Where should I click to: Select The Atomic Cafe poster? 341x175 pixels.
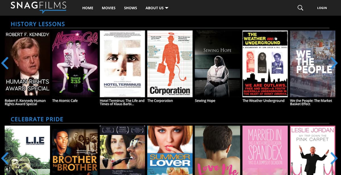coord(75,64)
